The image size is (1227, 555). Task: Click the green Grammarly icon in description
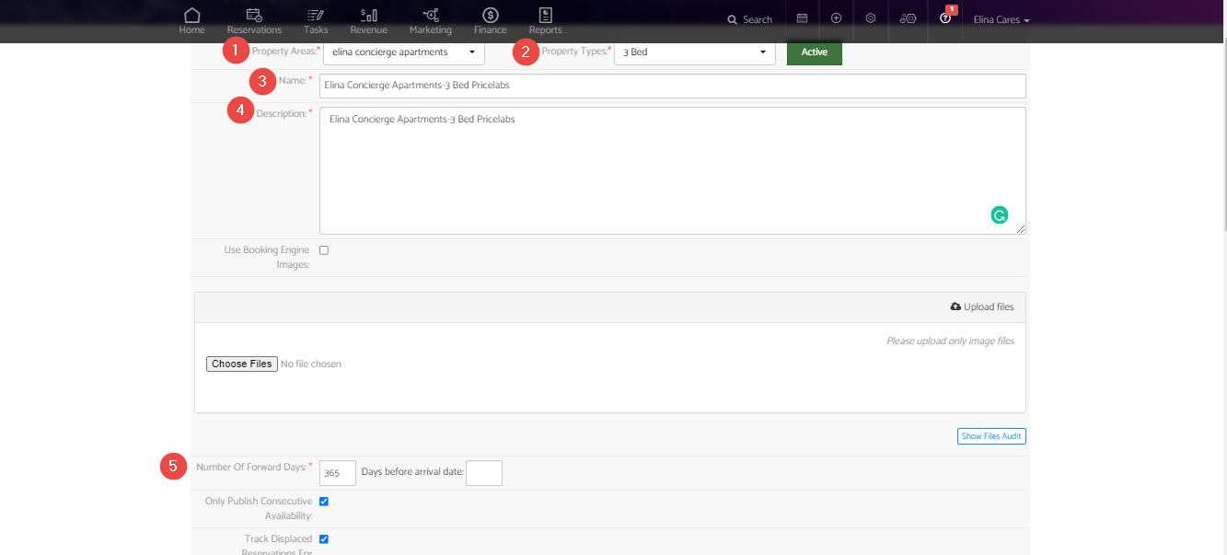click(999, 215)
